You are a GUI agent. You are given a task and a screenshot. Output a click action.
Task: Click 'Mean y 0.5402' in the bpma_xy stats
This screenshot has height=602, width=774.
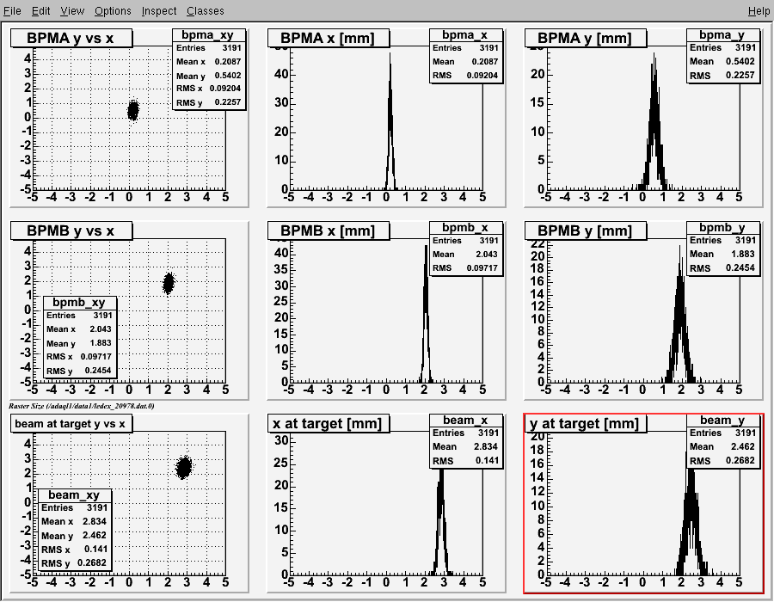point(209,76)
